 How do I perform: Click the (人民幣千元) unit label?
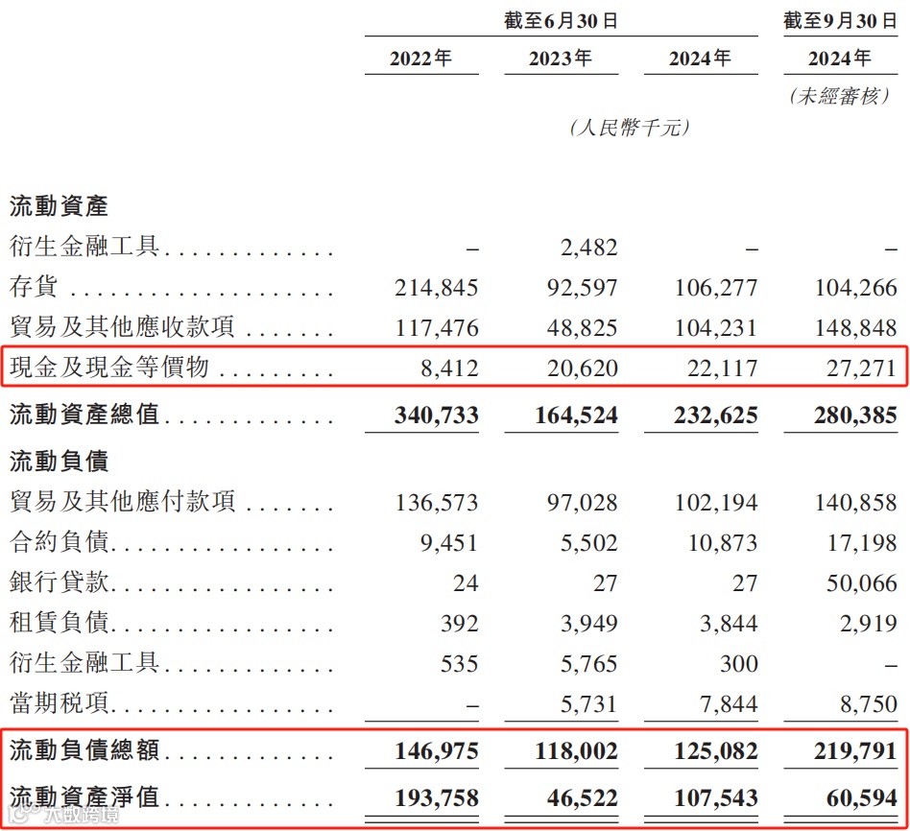tap(630, 127)
